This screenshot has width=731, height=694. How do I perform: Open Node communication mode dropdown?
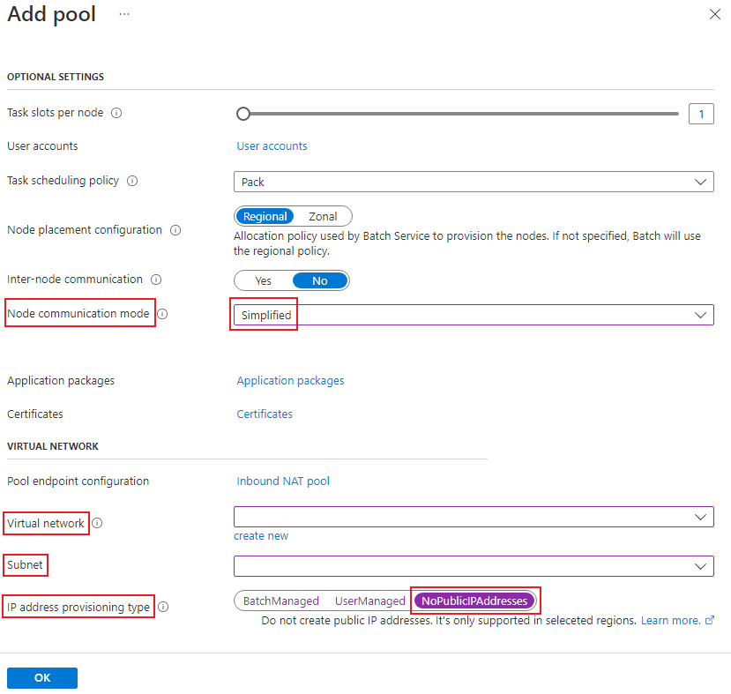tap(474, 315)
